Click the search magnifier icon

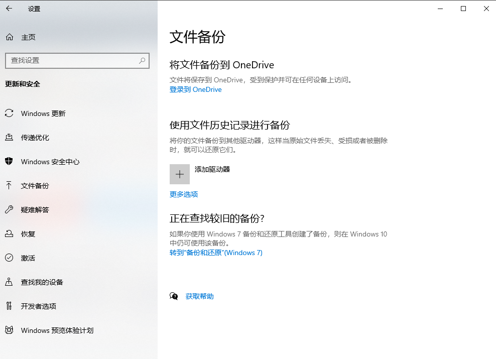pos(143,60)
